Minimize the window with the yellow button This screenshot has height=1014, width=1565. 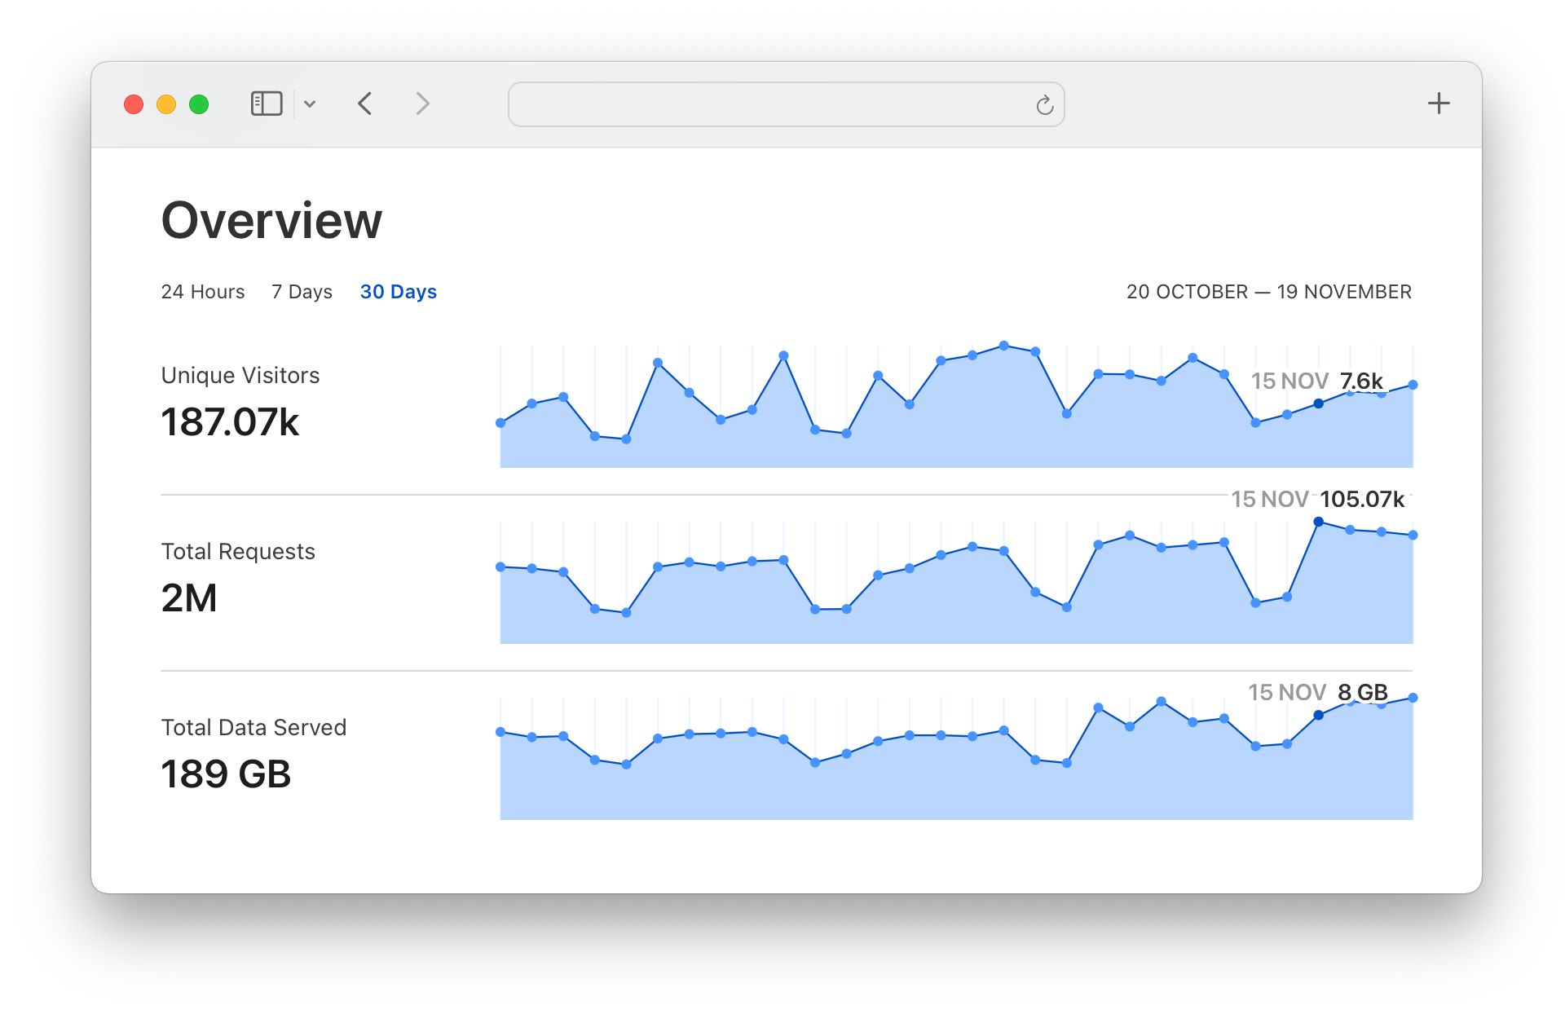[x=166, y=104]
